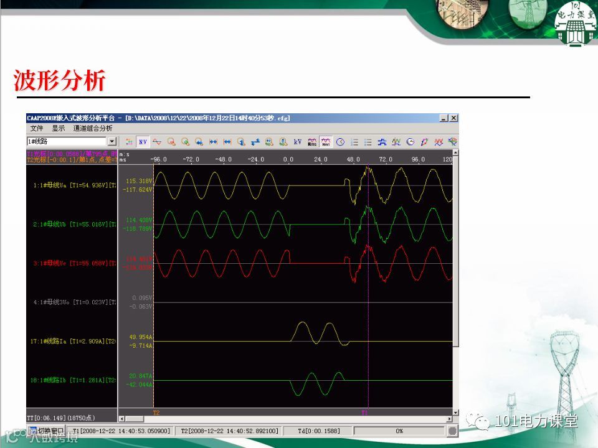This screenshot has width=598, height=448.
Task: Click the 切换窗口 button
Action: [x=47, y=431]
